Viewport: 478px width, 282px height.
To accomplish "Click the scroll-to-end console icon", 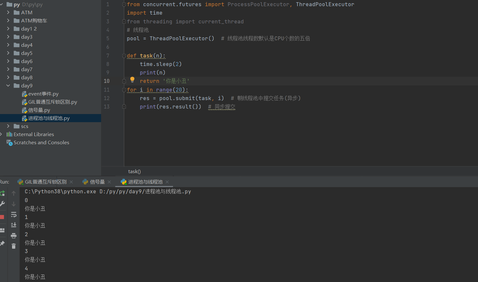I will pos(14,225).
